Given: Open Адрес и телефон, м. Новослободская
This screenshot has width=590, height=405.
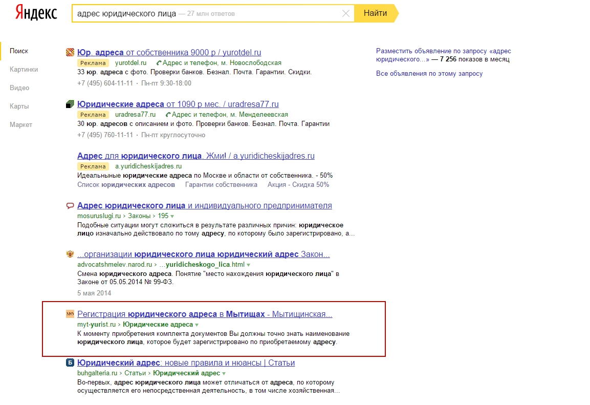Looking at the screenshot, I should (x=222, y=63).
